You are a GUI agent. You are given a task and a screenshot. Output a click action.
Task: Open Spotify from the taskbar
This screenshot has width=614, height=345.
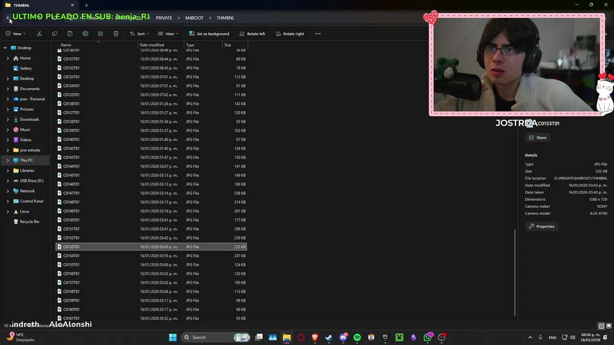[357, 337]
